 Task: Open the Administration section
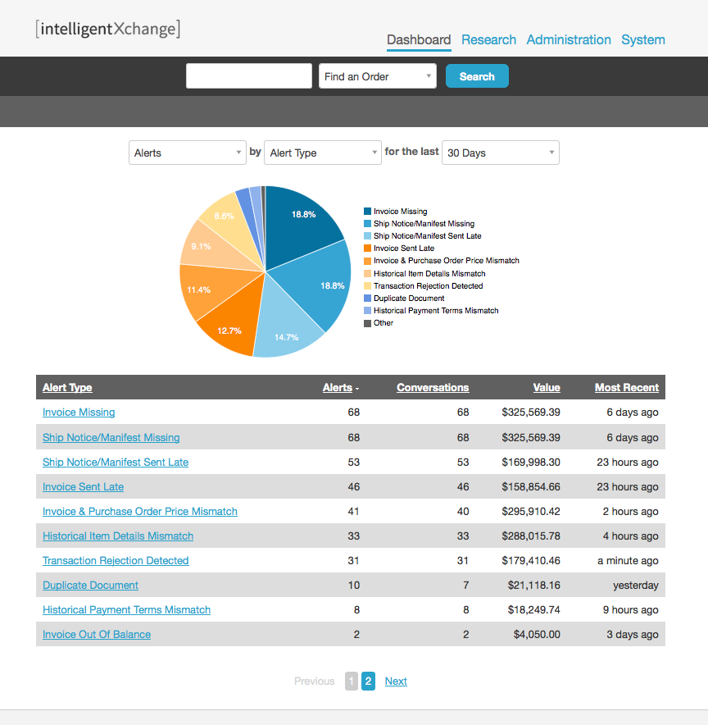pos(569,39)
